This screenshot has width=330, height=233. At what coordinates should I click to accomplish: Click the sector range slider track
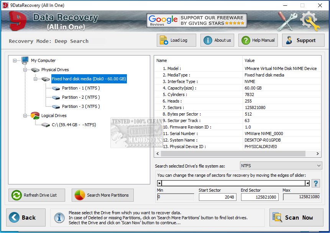click(233, 183)
